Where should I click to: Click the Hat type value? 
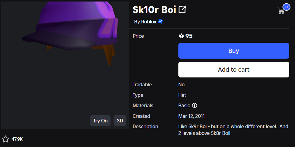tap(182, 95)
